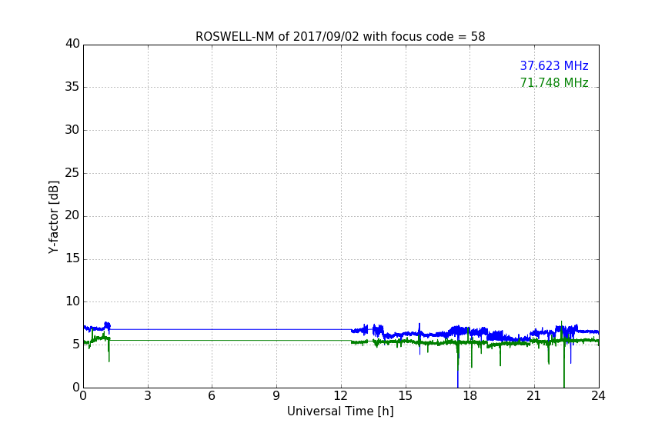Screen dimensions: 665x443
Task: Click x-axis tick label 3
Action: [148, 396]
